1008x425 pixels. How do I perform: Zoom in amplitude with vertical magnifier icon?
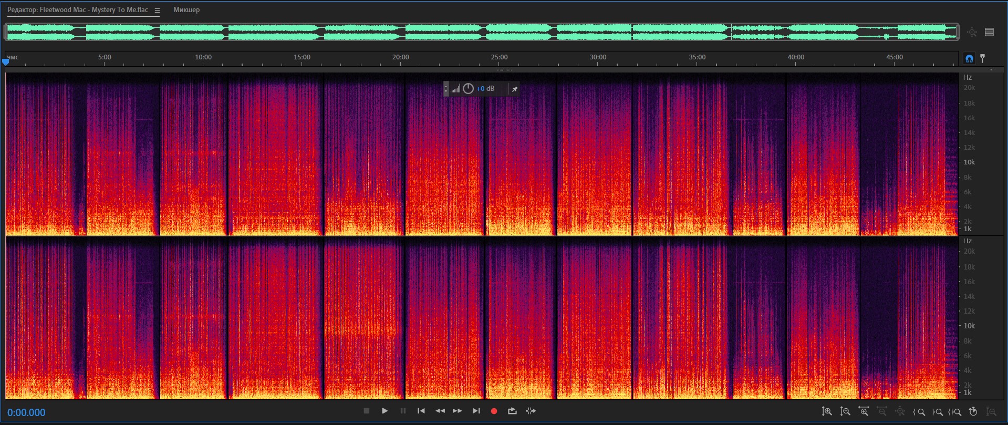[827, 412]
